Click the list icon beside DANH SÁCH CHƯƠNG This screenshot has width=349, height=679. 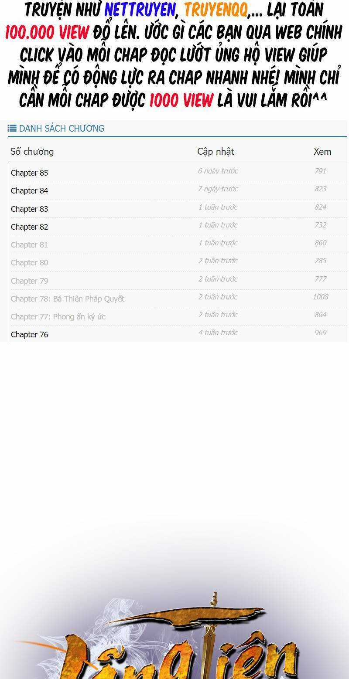tap(12, 128)
